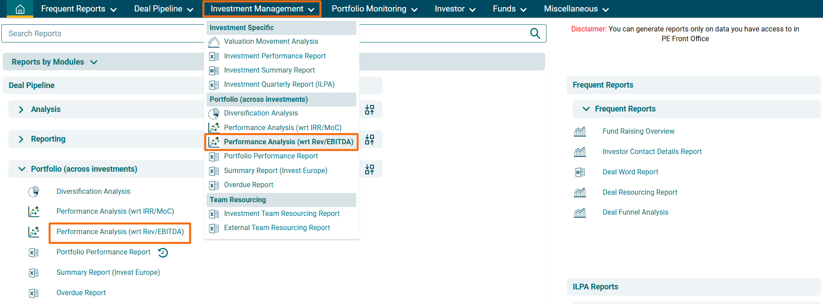Collapse the Frequent Reports panel group

(586, 109)
